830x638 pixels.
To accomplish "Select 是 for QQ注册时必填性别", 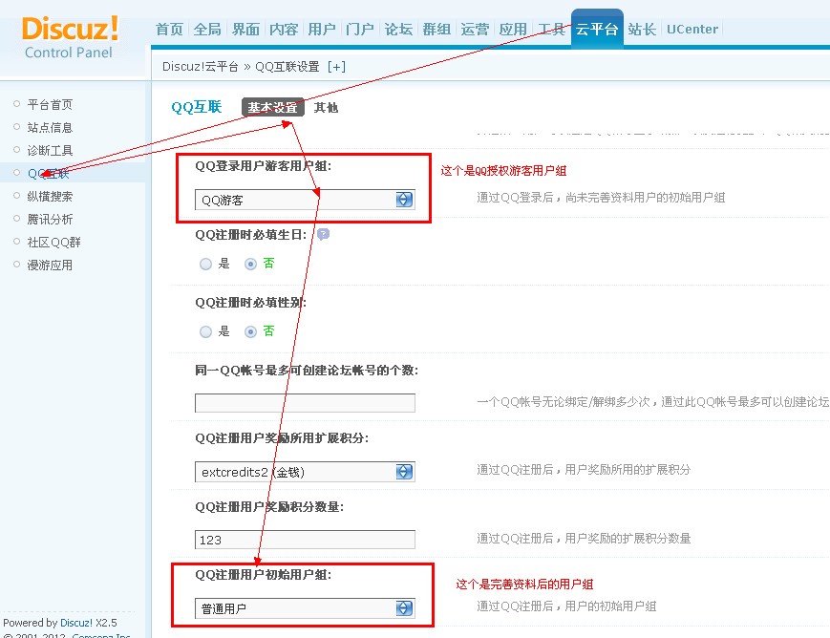I will (x=206, y=331).
